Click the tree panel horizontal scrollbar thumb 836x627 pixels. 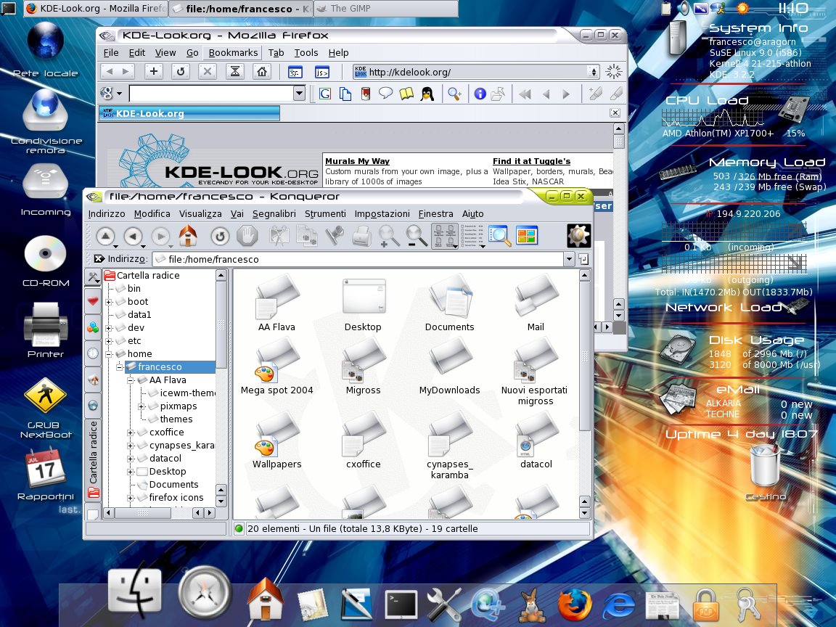143,513
